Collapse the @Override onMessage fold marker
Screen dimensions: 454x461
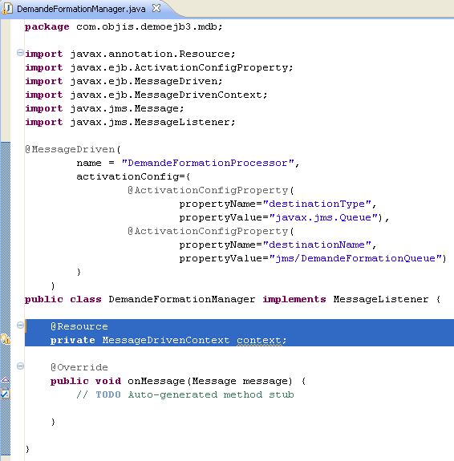click(x=20, y=366)
